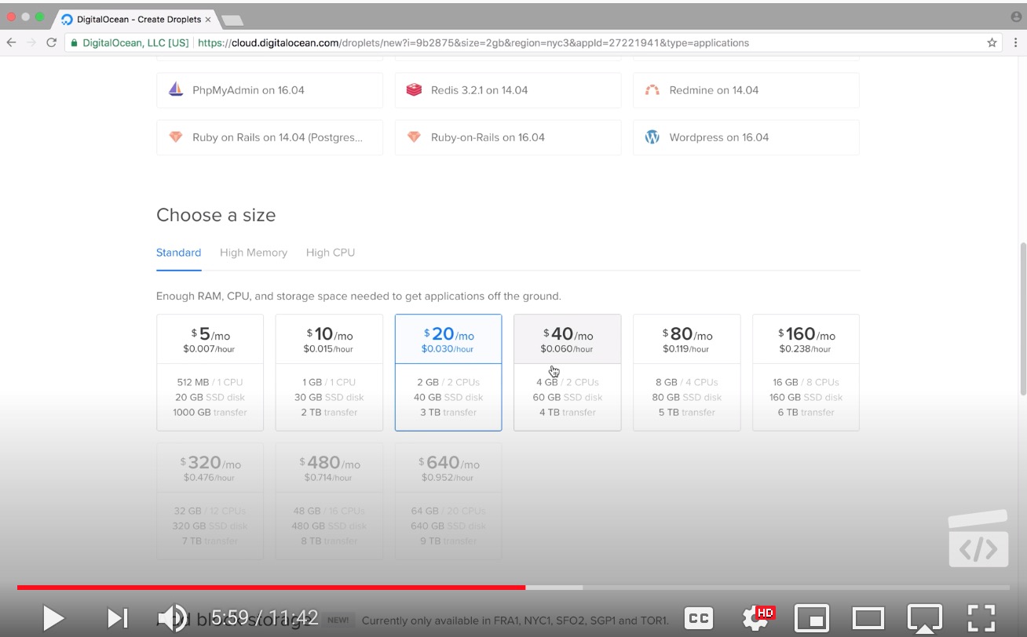
Task: Click the Ruby-on-Rails 16.04 gem icon
Action: click(414, 137)
